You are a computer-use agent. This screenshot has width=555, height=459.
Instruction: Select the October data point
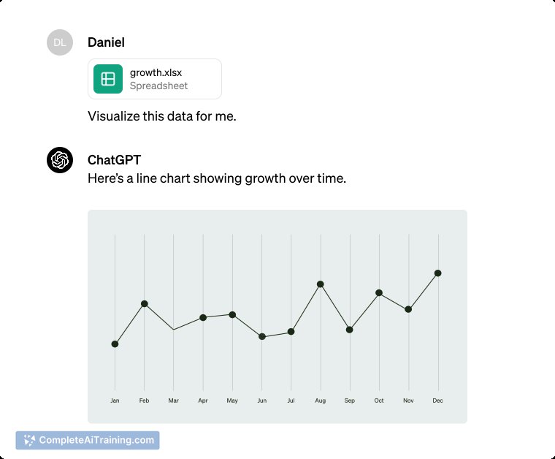coord(379,292)
